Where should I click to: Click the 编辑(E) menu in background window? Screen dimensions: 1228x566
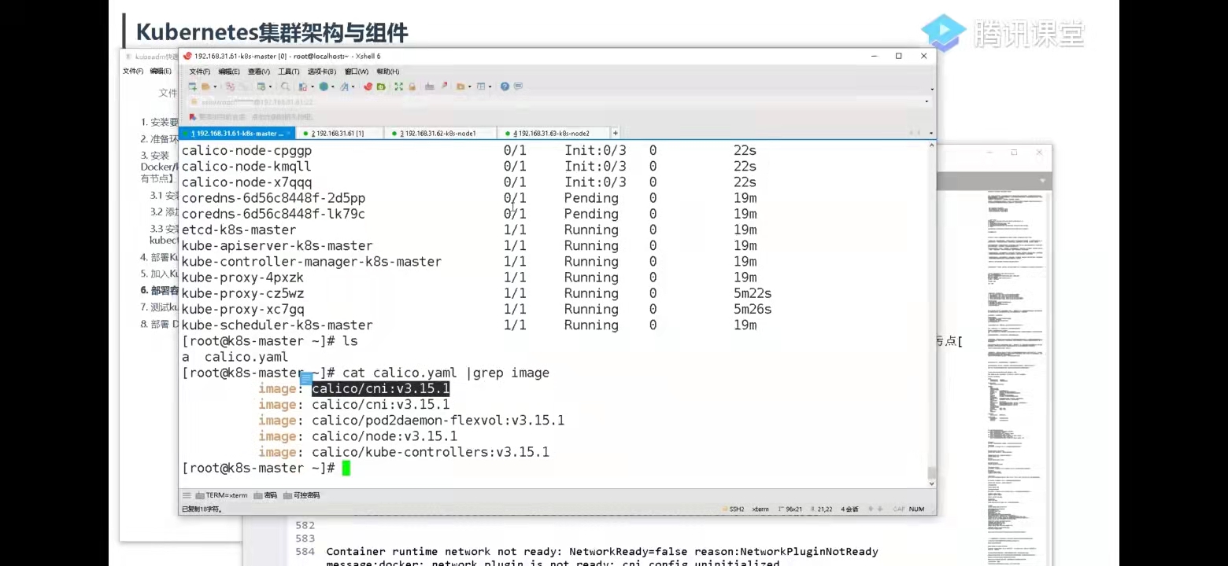click(x=161, y=72)
